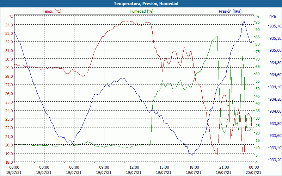Viewport: 282px width, 176px height.
Task: Click the "31,0" temperature axis value
Action: click(9, 51)
